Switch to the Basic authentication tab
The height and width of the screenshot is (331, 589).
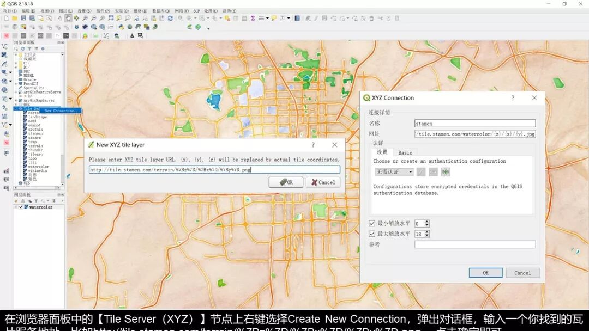tap(405, 152)
